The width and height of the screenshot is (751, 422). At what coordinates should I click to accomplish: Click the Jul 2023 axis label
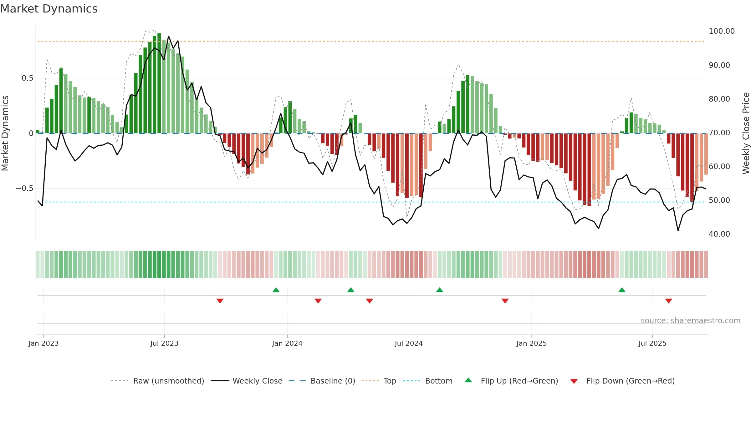(x=164, y=344)
